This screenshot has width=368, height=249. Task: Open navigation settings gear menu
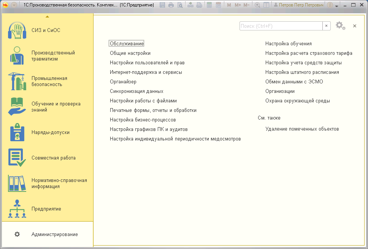pos(340,26)
